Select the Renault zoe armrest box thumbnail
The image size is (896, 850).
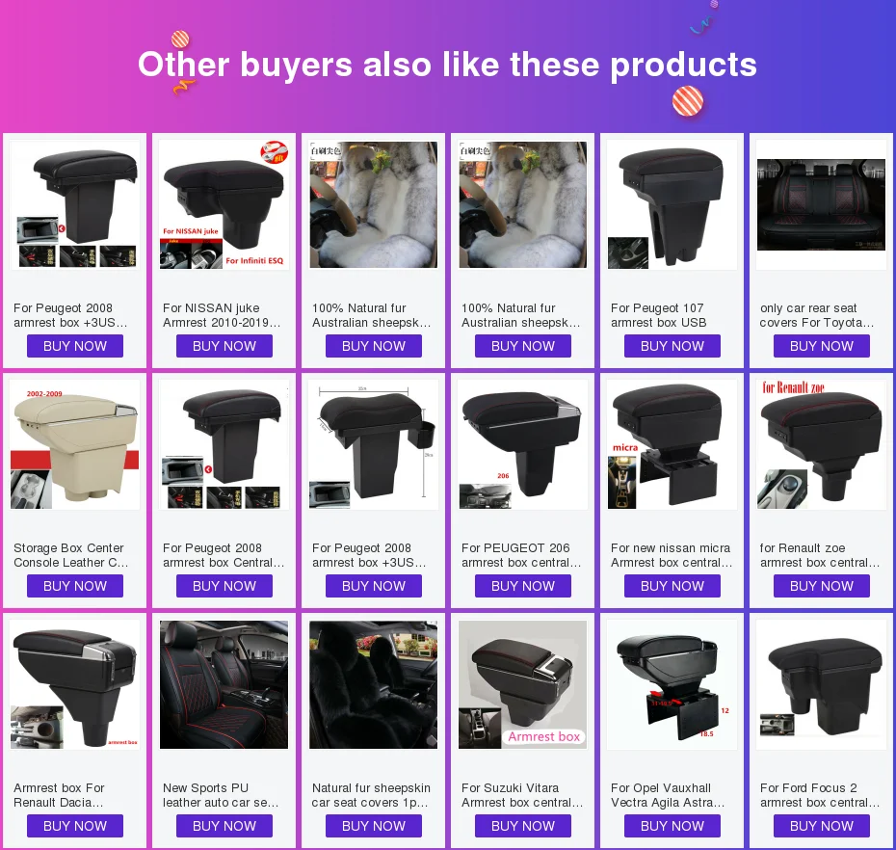pyautogui.click(x=821, y=444)
